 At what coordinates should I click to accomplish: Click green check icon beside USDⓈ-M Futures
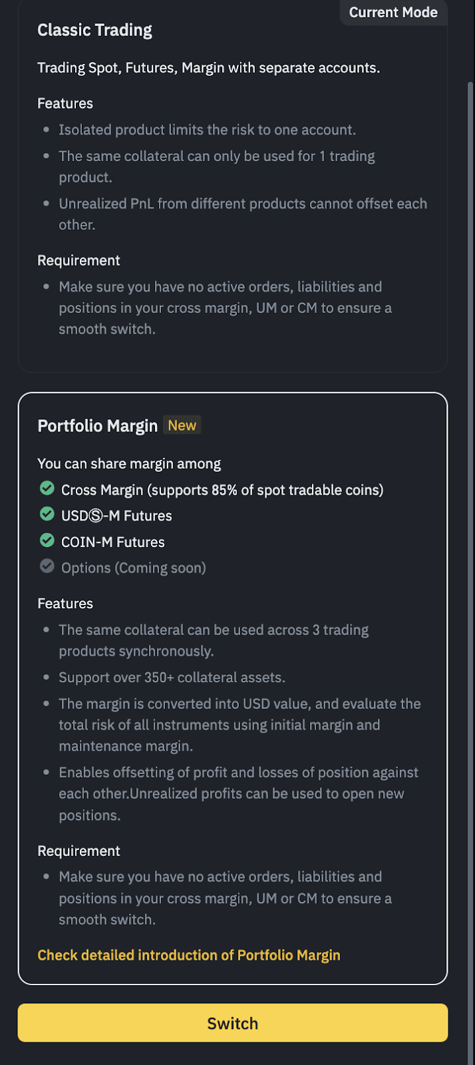coord(47,514)
